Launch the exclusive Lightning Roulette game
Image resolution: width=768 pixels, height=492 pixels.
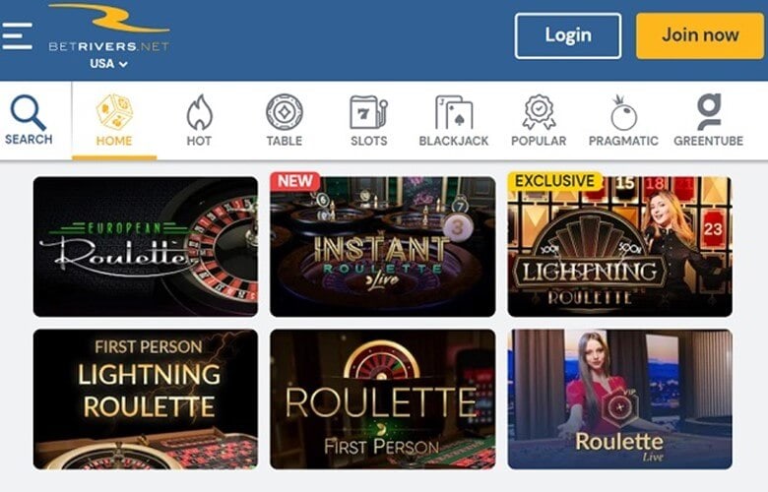(620, 247)
